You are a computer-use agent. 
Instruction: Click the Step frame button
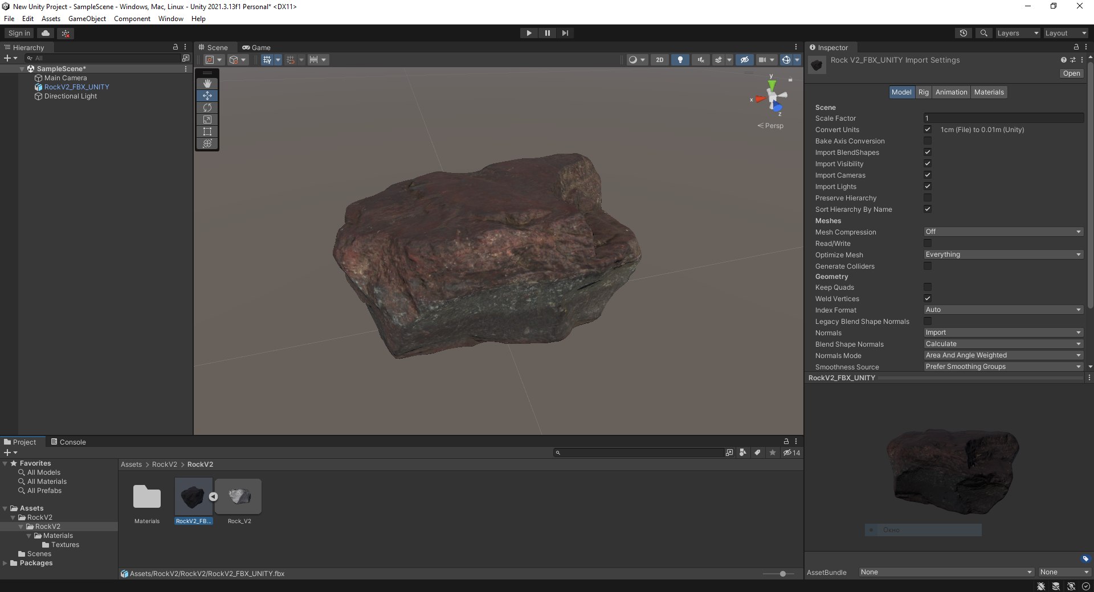pos(565,33)
